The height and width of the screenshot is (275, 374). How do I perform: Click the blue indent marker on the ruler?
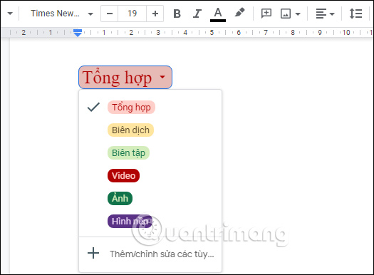click(x=78, y=33)
